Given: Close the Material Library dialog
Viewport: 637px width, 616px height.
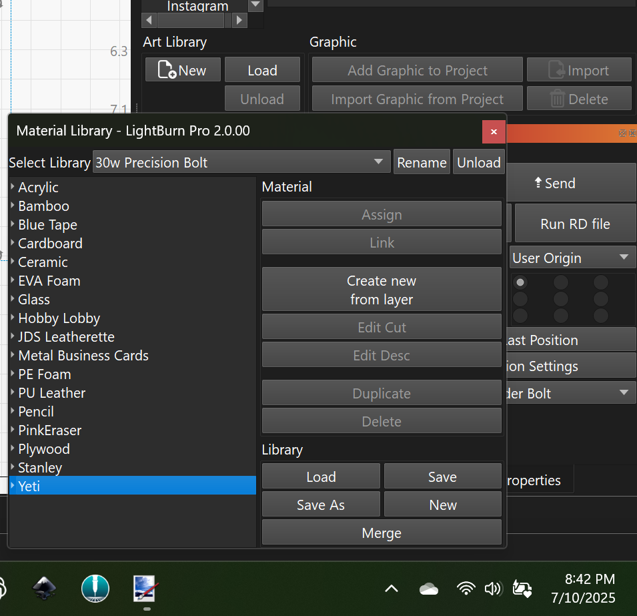Looking at the screenshot, I should 494,131.
